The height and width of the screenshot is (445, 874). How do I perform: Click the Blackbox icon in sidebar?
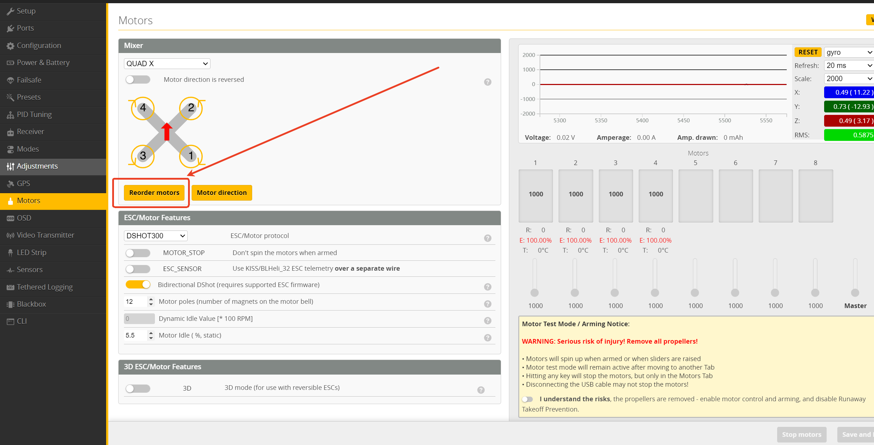10,304
